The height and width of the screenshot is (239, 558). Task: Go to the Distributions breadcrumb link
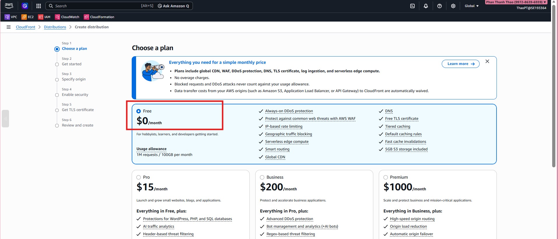55,27
